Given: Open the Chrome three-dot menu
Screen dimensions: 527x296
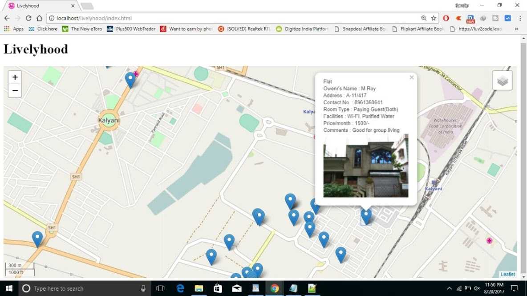Looking at the screenshot, I should click(x=520, y=18).
